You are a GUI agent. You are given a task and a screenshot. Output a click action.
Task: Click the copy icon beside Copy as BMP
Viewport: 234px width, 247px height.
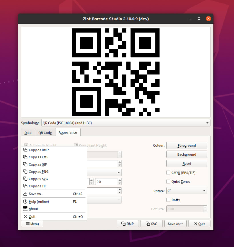pos(25,150)
